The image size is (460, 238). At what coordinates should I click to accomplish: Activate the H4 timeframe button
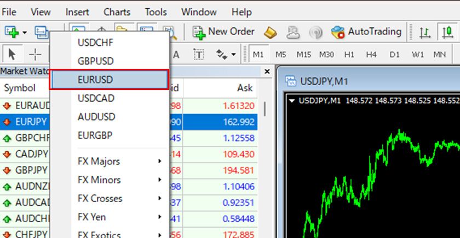click(x=371, y=55)
